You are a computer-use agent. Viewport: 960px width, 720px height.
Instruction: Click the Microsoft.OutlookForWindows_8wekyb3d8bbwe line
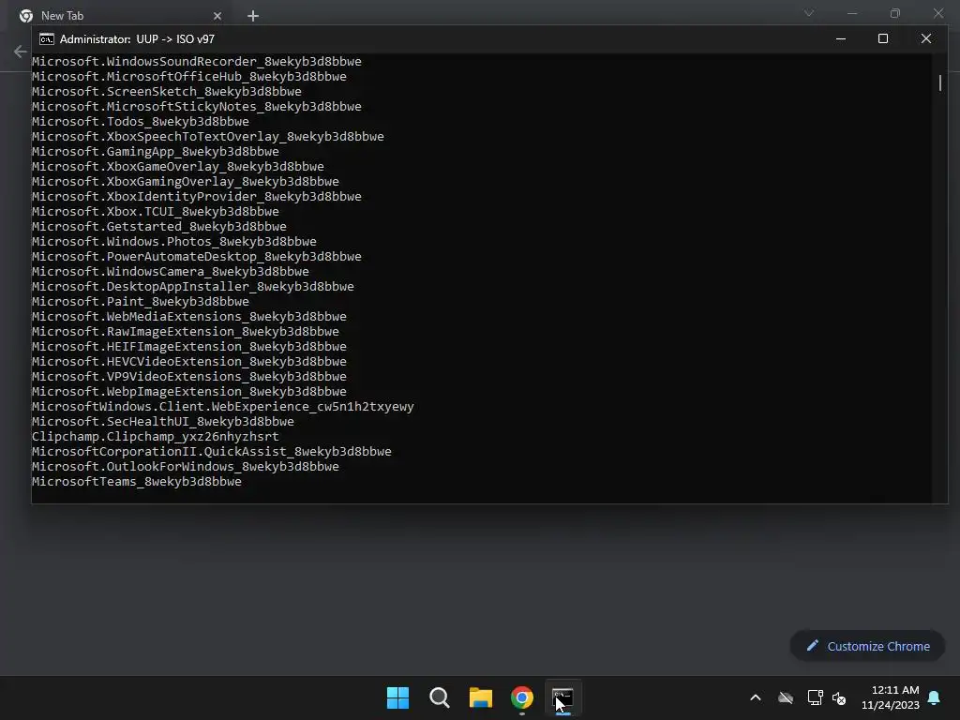[x=186, y=467]
